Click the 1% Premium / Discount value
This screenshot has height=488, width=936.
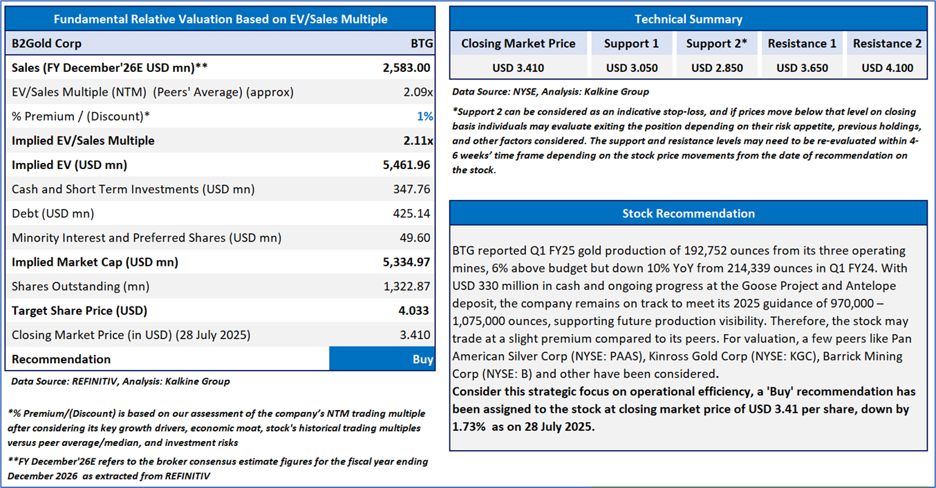click(x=425, y=117)
